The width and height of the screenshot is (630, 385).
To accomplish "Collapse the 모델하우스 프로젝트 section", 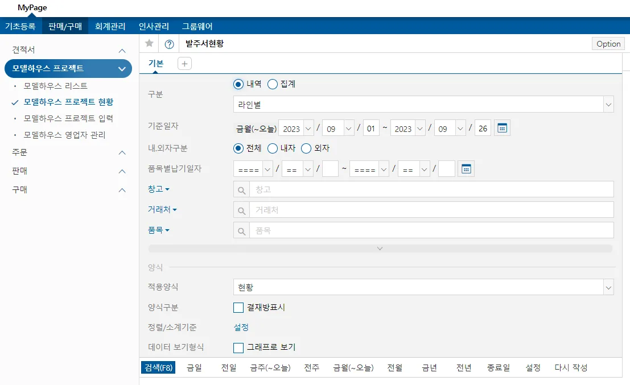I will tap(122, 69).
